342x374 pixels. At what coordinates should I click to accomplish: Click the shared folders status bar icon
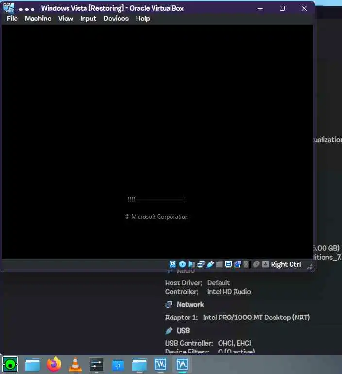click(x=219, y=264)
